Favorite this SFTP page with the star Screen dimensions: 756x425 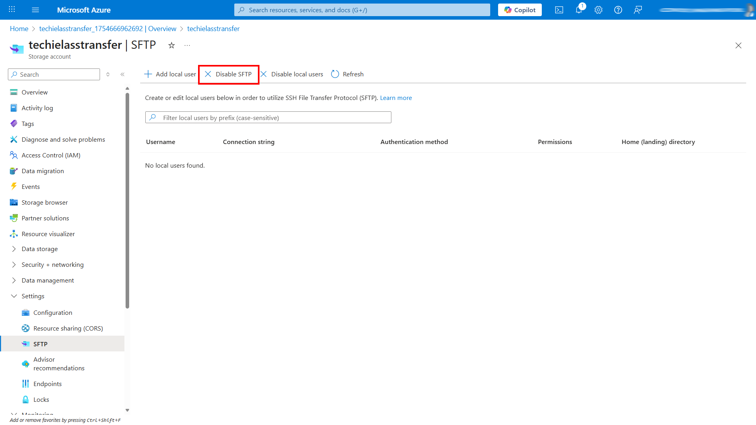171,45
